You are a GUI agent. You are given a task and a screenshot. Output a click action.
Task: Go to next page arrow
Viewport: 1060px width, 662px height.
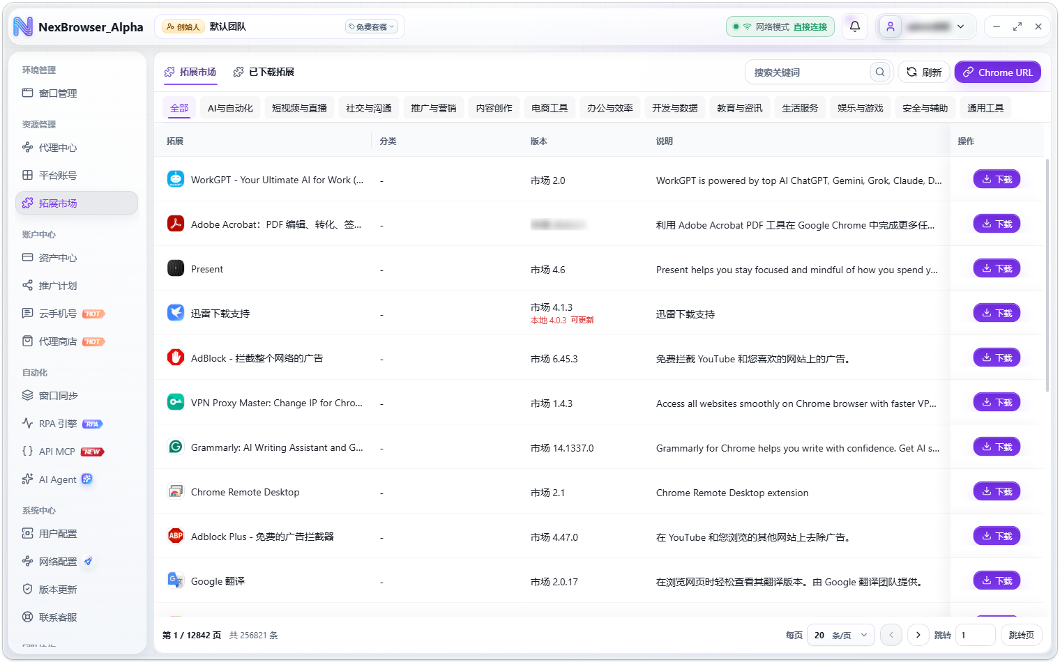pyautogui.click(x=918, y=635)
